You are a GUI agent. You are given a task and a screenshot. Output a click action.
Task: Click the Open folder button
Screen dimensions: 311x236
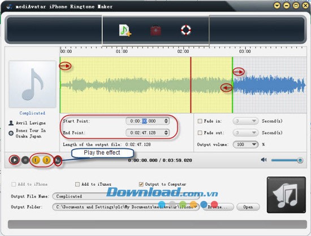click(248, 207)
